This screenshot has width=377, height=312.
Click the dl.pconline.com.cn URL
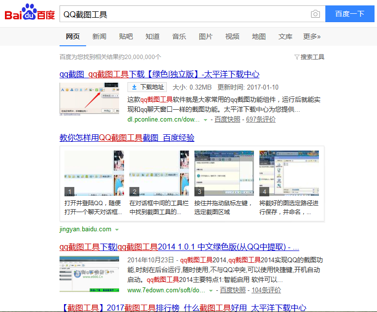click(163, 120)
